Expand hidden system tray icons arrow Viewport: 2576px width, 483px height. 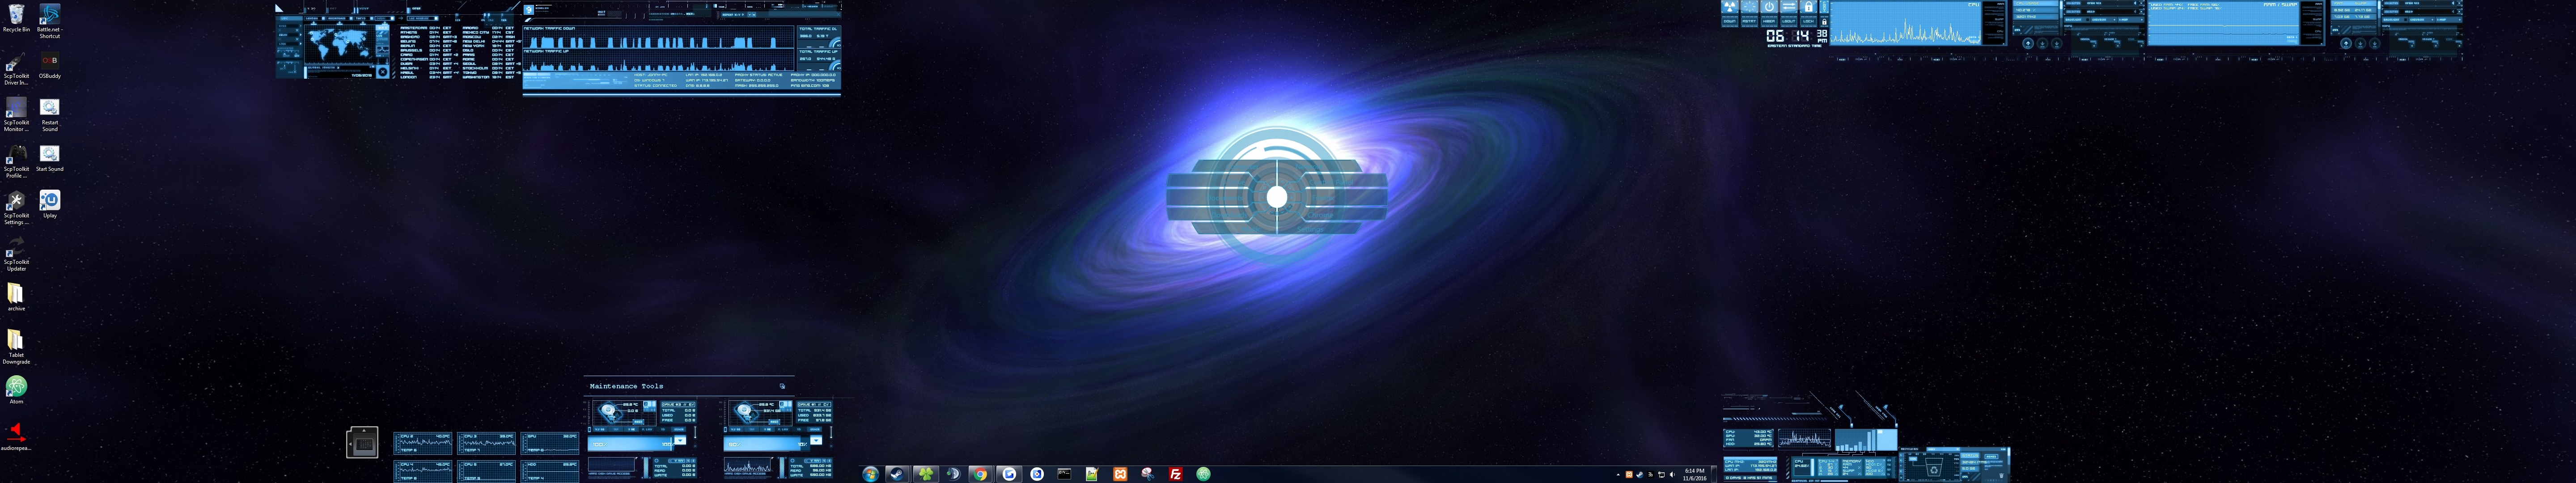[1618, 475]
